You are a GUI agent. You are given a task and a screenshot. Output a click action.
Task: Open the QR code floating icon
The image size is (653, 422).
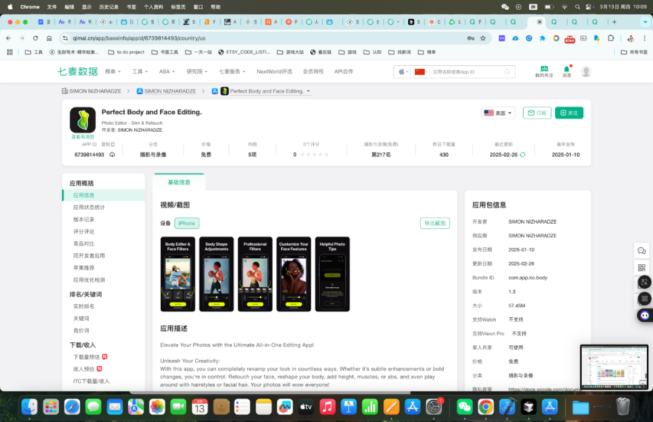pos(642,267)
